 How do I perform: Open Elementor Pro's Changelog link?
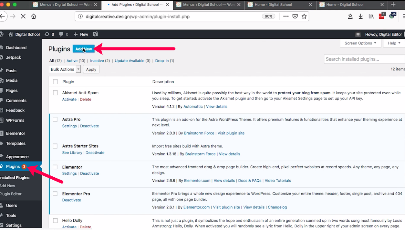point(277,207)
